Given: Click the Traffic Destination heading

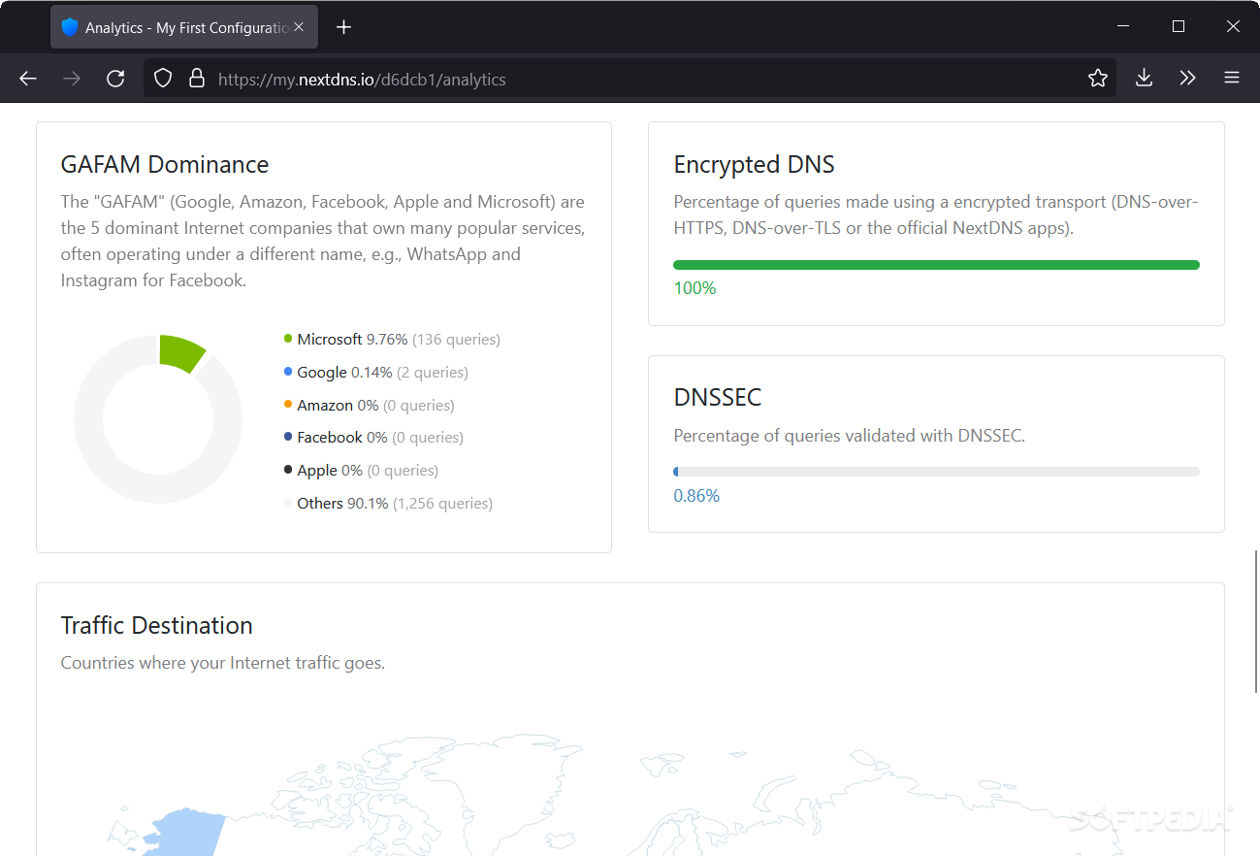Looking at the screenshot, I should tap(156, 626).
